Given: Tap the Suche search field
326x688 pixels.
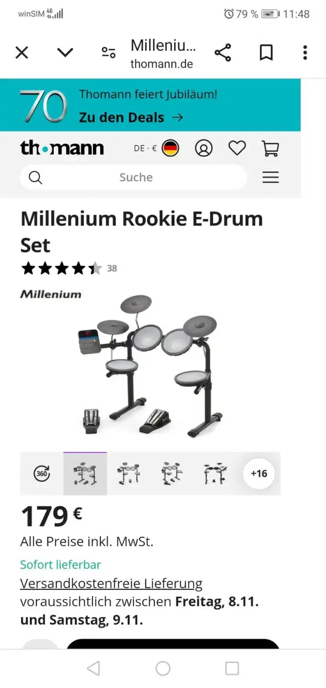Looking at the screenshot, I should pyautogui.click(x=134, y=178).
